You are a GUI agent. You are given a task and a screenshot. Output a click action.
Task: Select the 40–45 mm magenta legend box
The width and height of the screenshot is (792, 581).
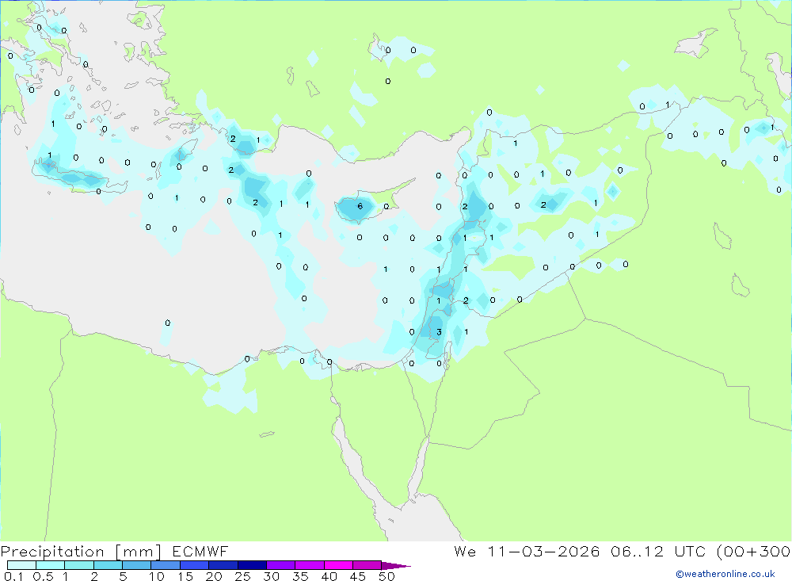(338, 565)
